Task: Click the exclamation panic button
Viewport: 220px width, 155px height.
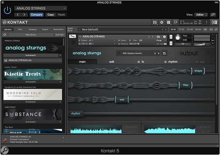Action: (x=207, y=22)
